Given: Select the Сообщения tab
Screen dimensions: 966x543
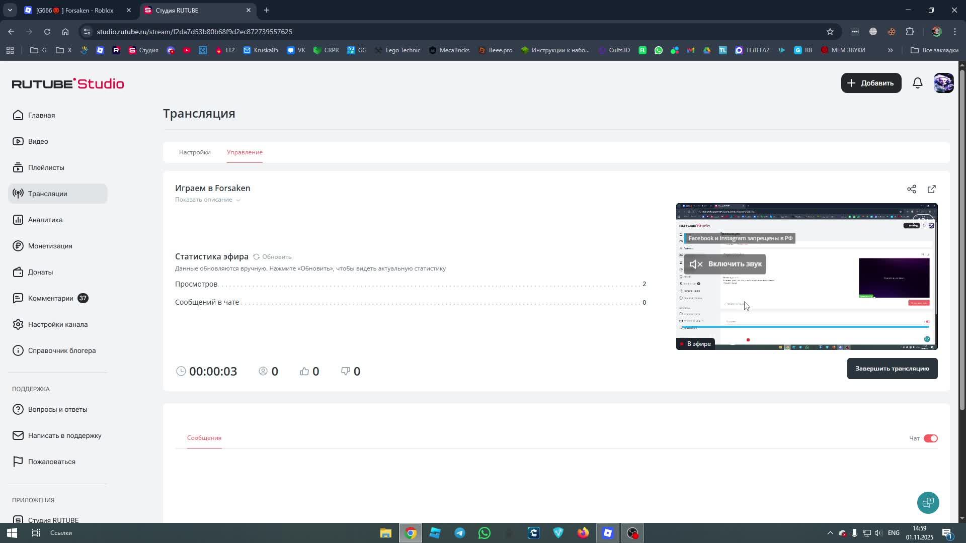Looking at the screenshot, I should click(x=204, y=438).
